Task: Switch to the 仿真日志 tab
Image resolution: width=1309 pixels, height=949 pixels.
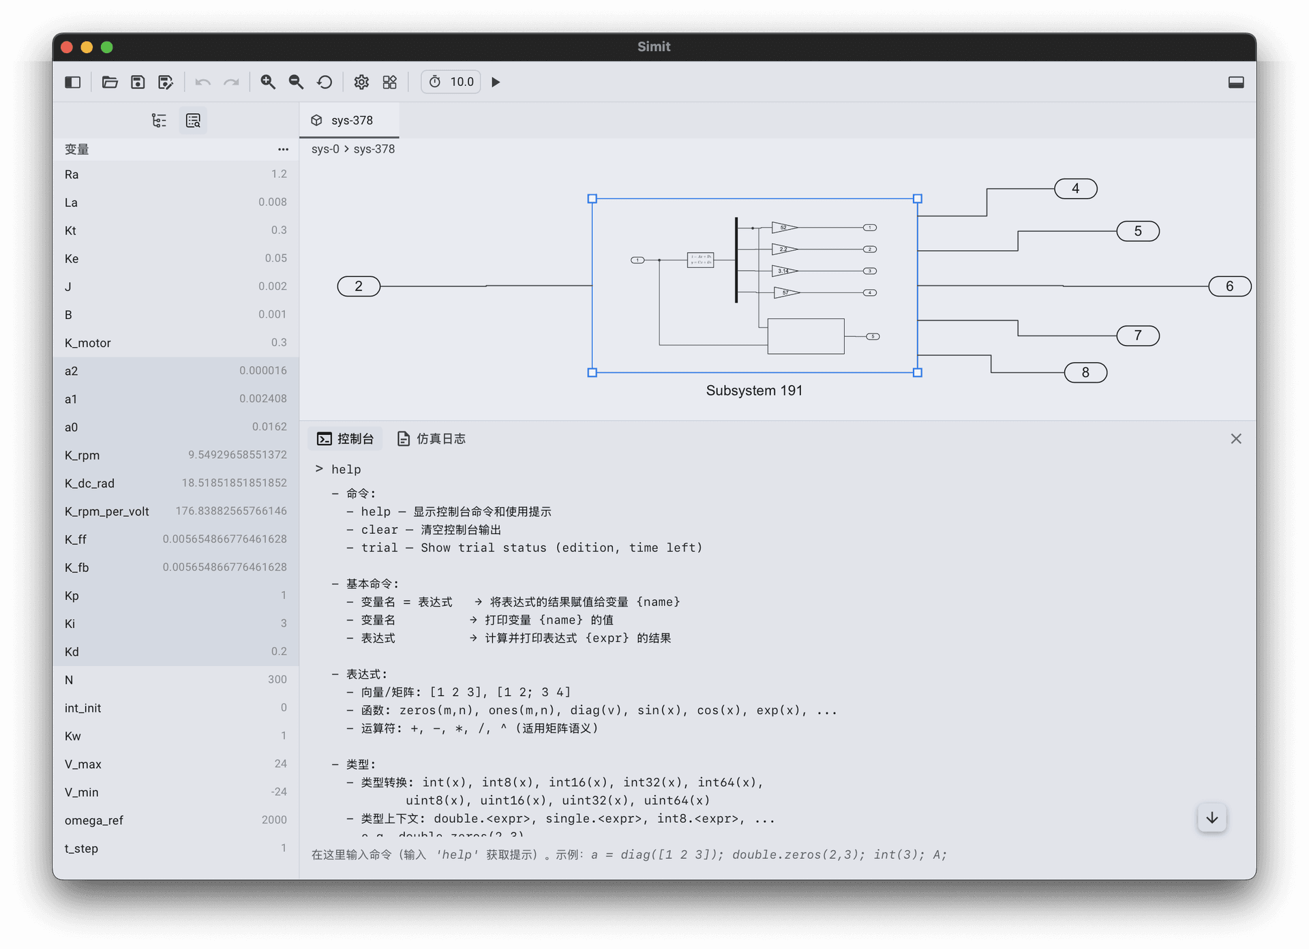Action: (x=432, y=438)
